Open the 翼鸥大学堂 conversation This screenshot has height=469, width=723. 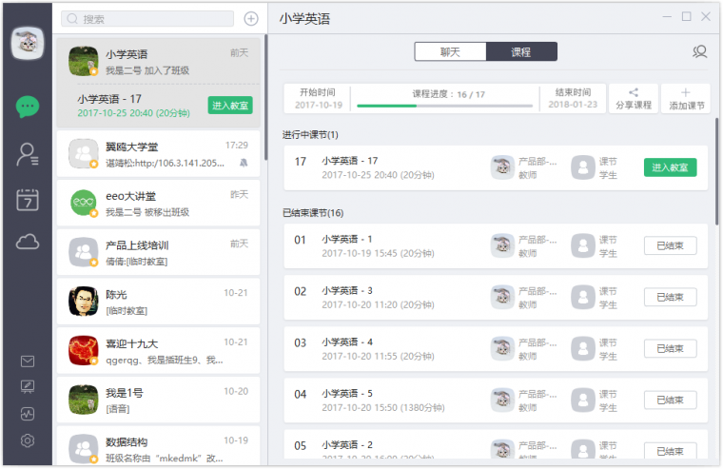tap(158, 154)
